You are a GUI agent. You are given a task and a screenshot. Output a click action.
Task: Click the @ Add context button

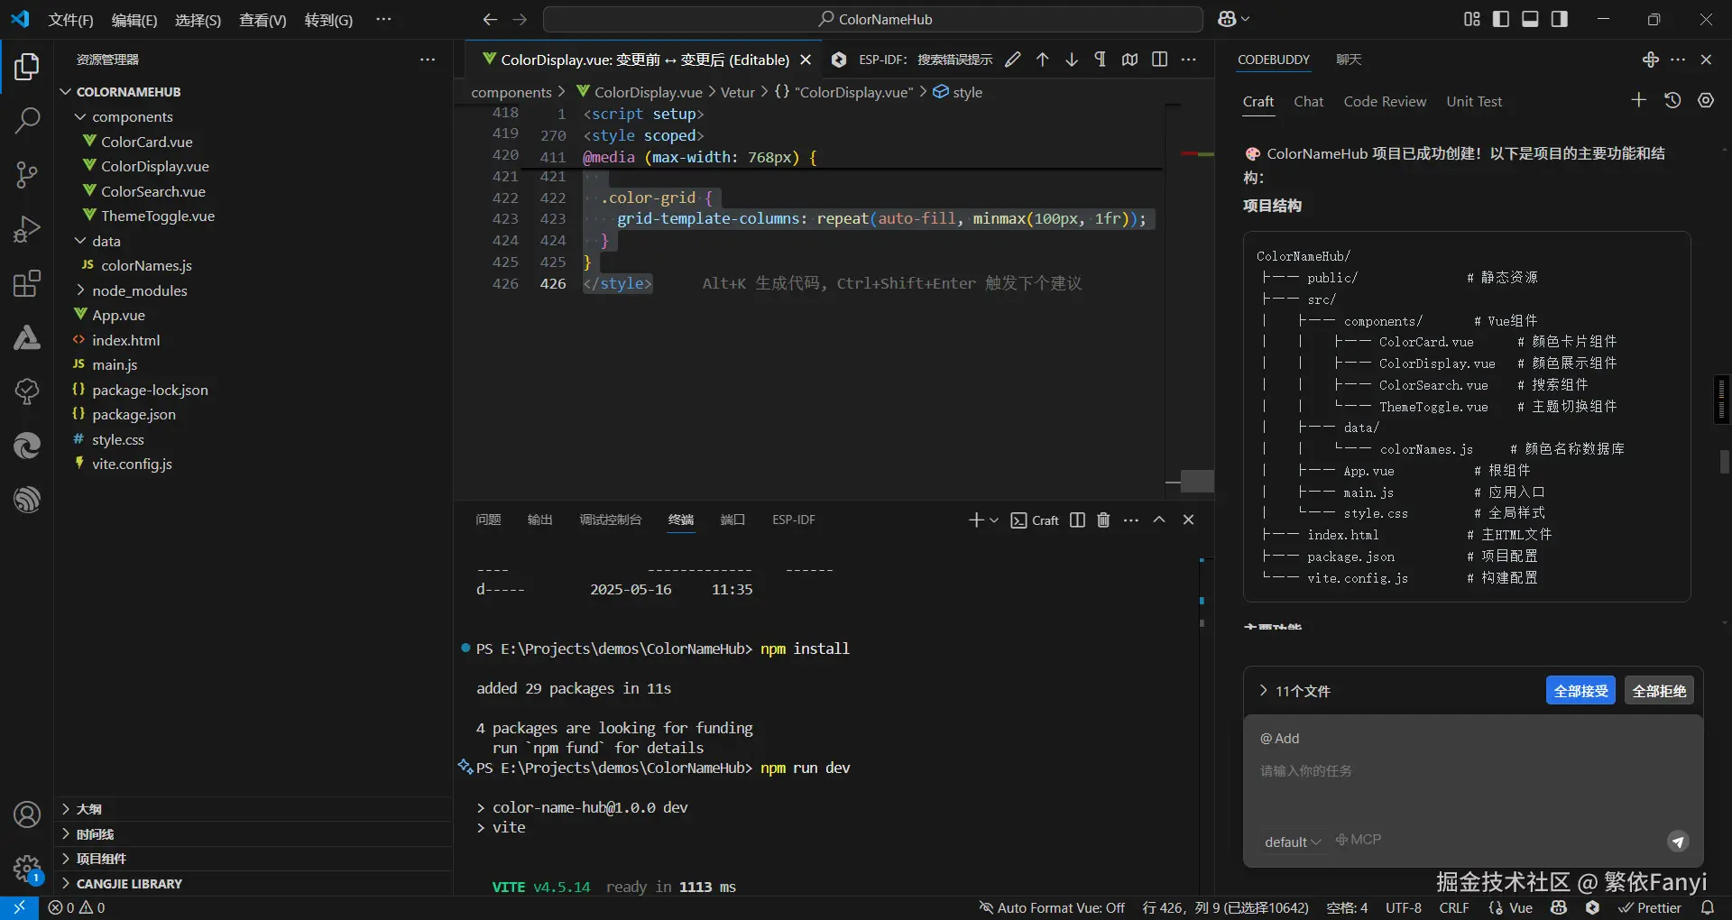tap(1279, 739)
